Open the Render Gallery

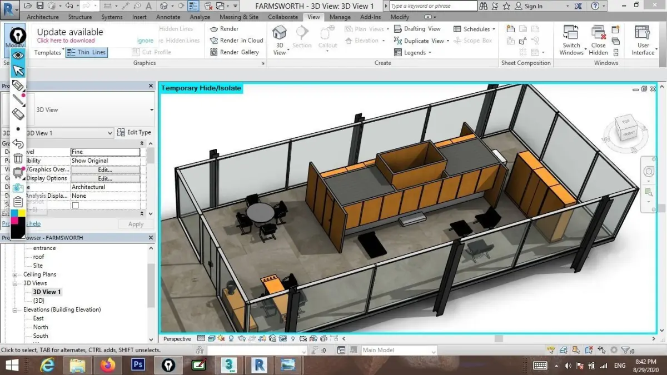tap(235, 52)
